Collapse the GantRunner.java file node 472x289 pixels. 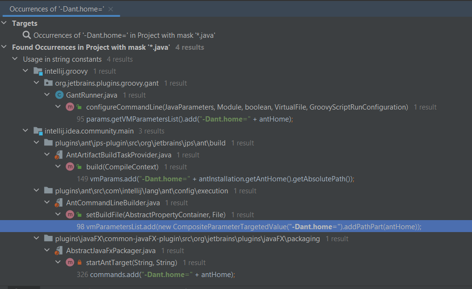[x=47, y=95]
